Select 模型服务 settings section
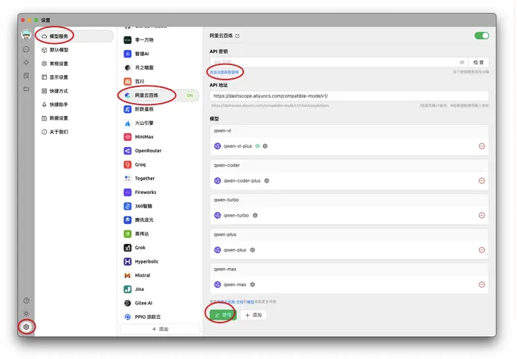 tap(75, 36)
